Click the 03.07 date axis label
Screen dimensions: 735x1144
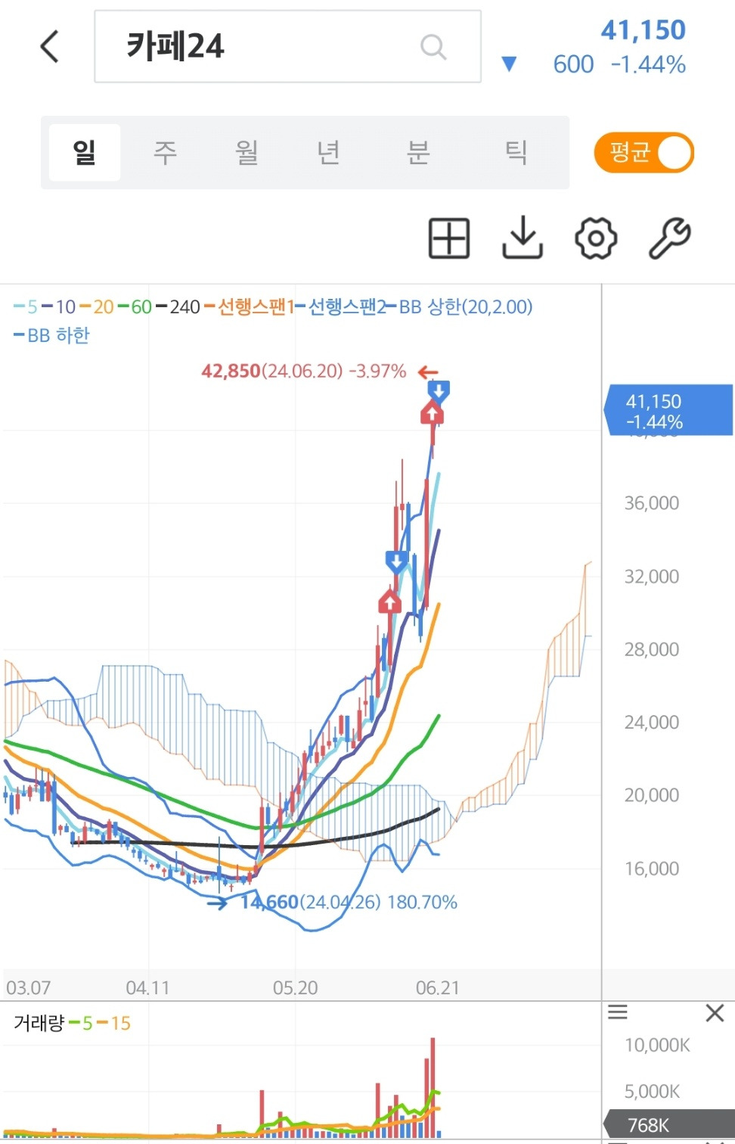pyautogui.click(x=28, y=987)
